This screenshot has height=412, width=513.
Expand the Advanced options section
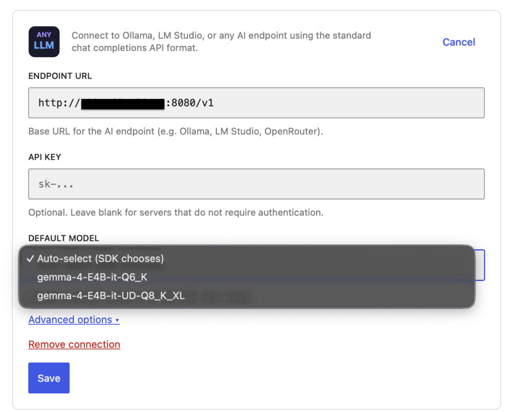click(71, 320)
